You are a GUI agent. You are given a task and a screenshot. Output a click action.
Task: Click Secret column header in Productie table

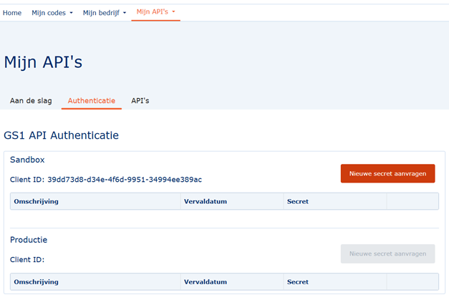297,282
